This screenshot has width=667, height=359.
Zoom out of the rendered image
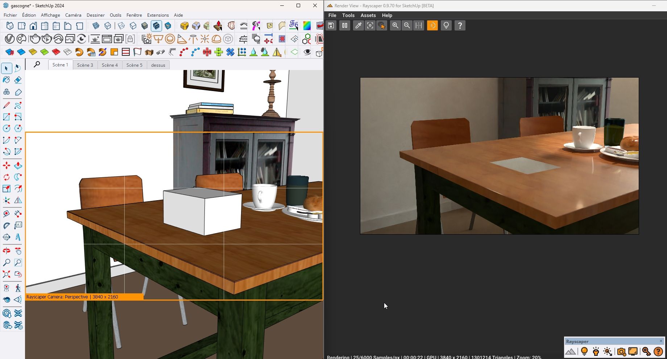tap(407, 25)
